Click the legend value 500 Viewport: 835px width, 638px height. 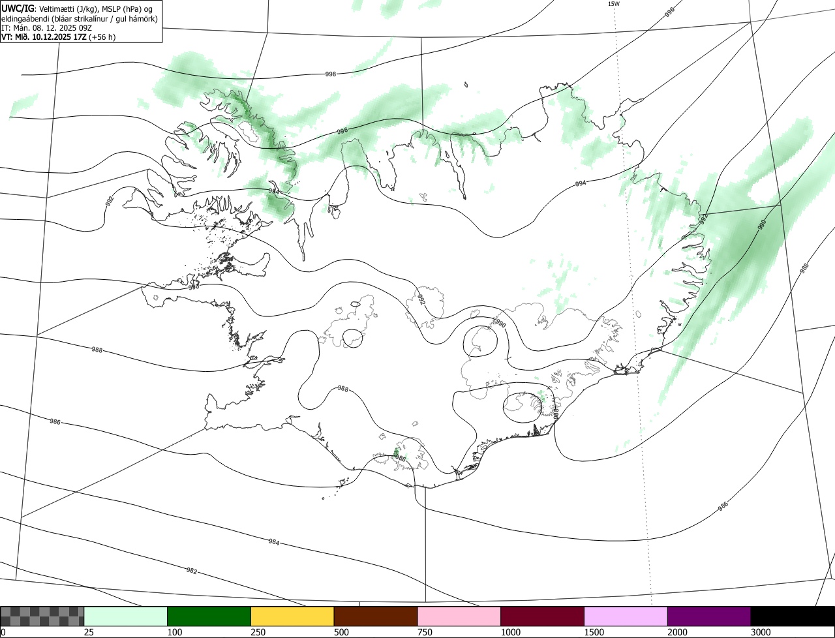pyautogui.click(x=342, y=632)
